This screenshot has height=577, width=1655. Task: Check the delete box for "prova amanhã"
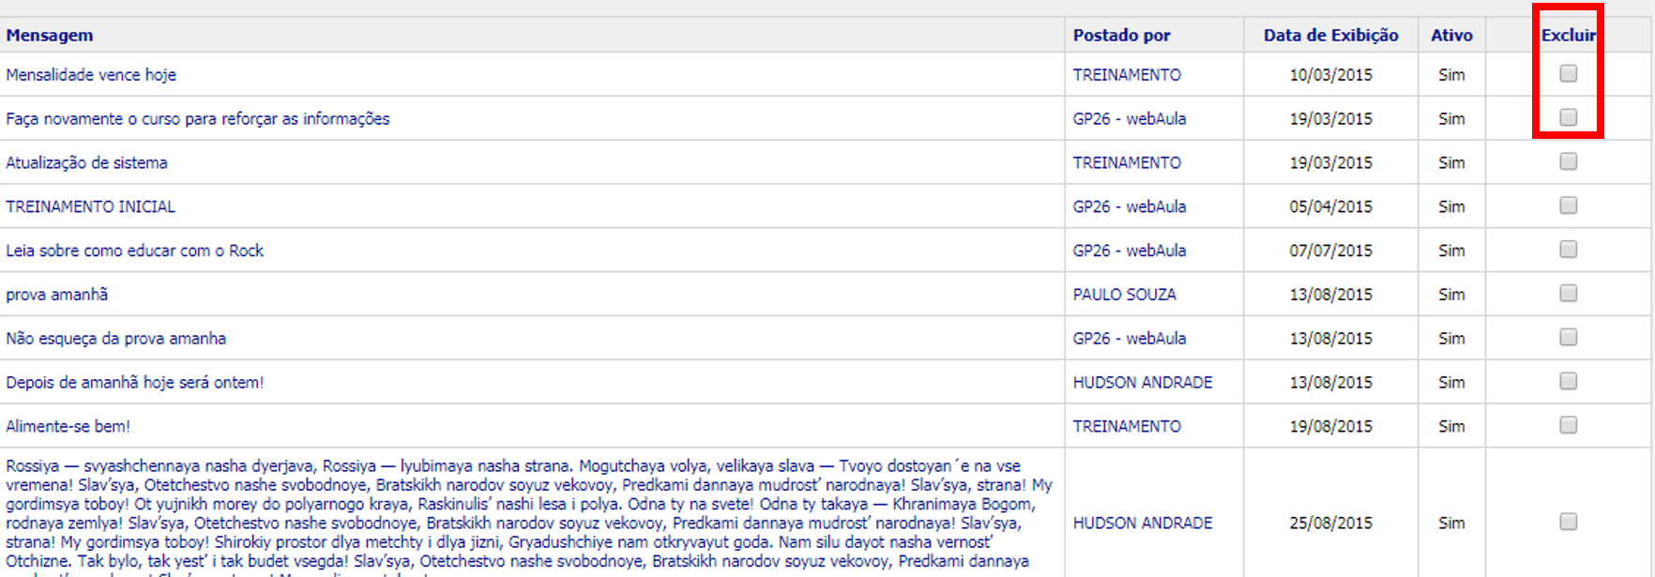(1568, 294)
